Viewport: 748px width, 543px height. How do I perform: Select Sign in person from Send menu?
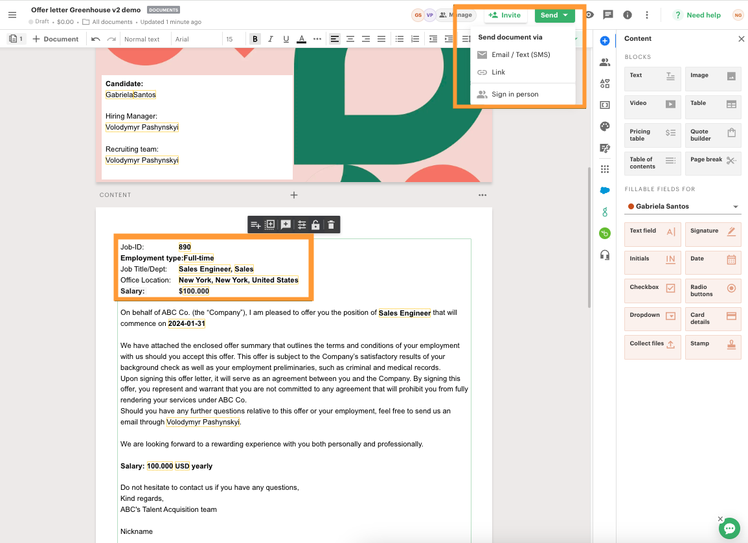pos(515,95)
